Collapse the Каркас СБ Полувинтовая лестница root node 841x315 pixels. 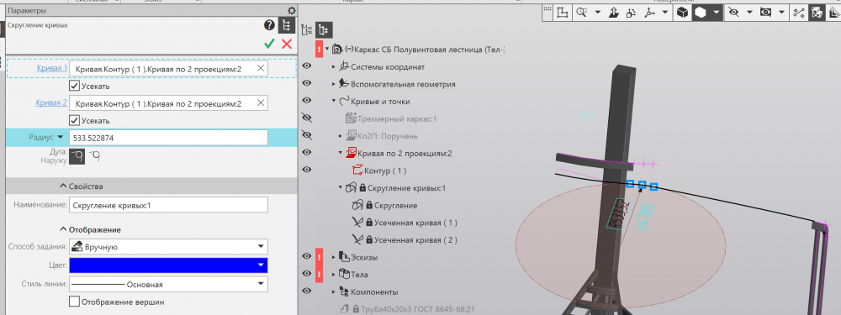coord(326,50)
